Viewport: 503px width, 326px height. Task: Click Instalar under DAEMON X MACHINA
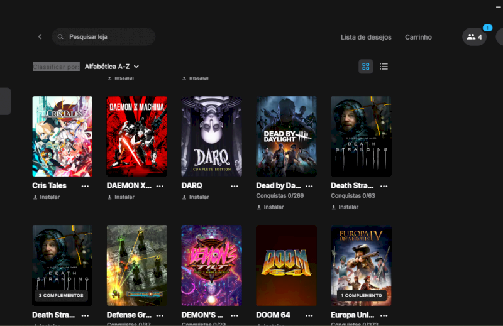pyautogui.click(x=121, y=197)
